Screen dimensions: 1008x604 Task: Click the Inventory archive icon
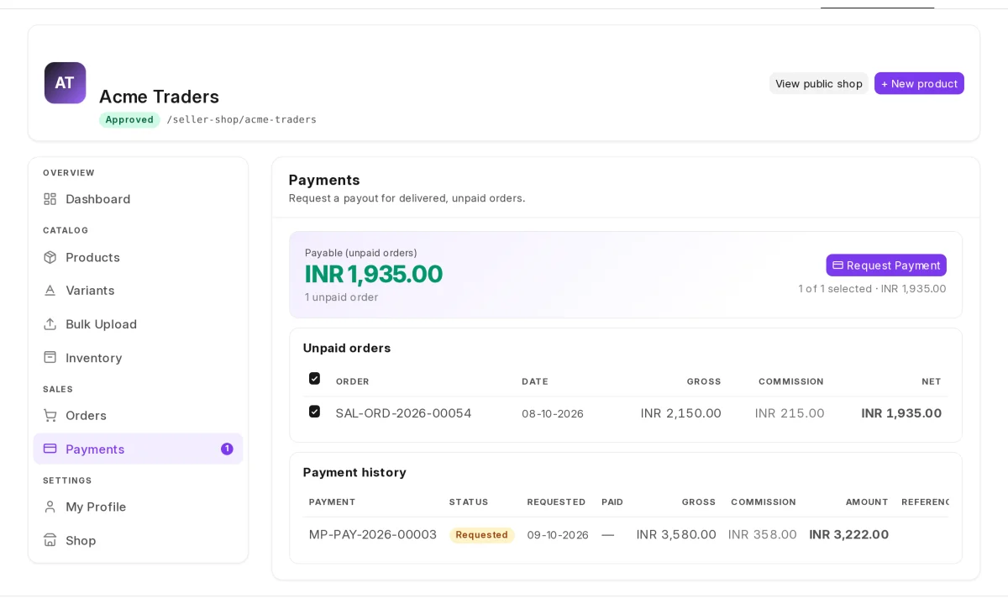click(50, 358)
